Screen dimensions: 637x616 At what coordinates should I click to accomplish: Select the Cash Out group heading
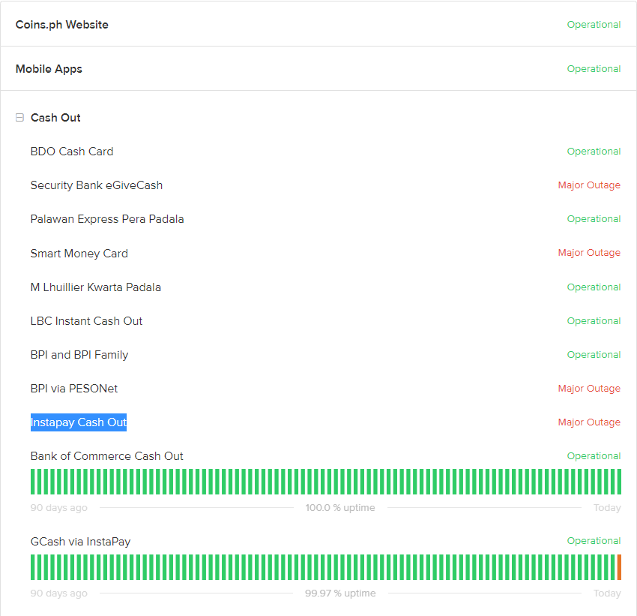[55, 118]
